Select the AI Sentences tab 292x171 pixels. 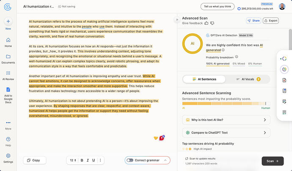pyautogui.click(x=204, y=79)
